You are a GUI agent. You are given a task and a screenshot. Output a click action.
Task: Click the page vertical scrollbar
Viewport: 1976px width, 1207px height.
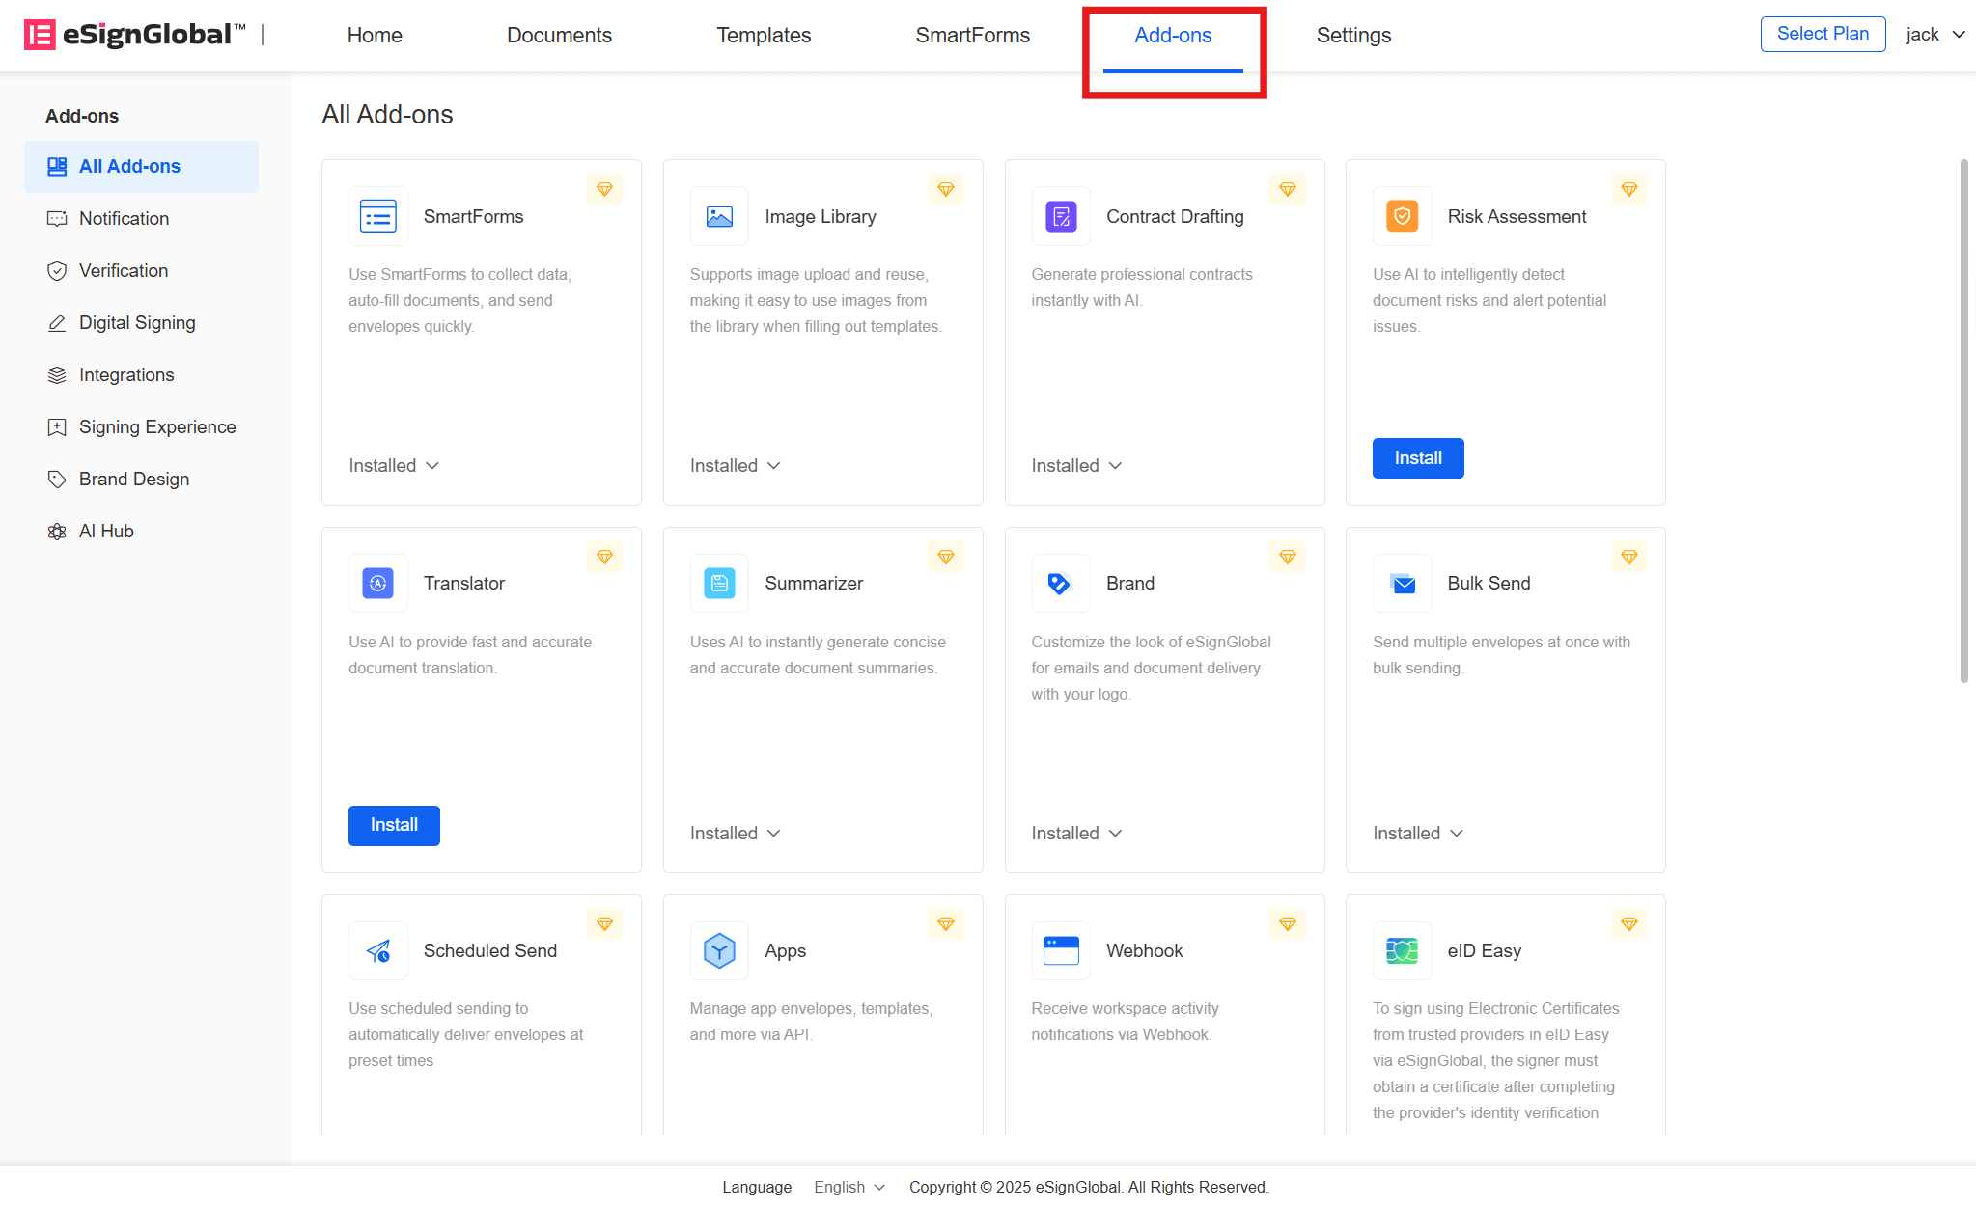tap(1963, 422)
